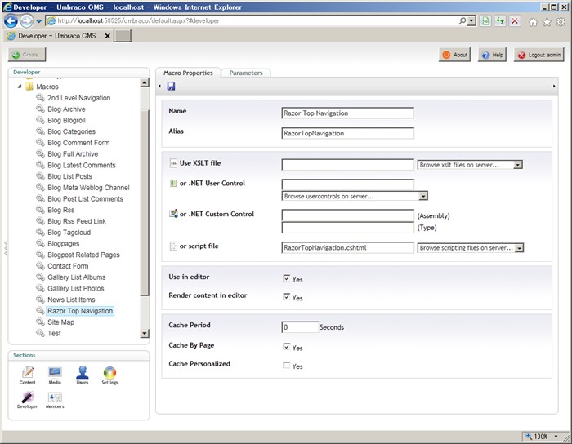
Task: Click the Macros folder icon
Action: pos(29,87)
